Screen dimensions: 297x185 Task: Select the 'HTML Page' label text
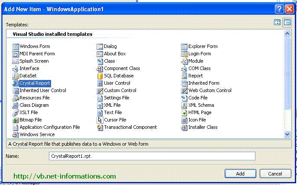coord(200,113)
